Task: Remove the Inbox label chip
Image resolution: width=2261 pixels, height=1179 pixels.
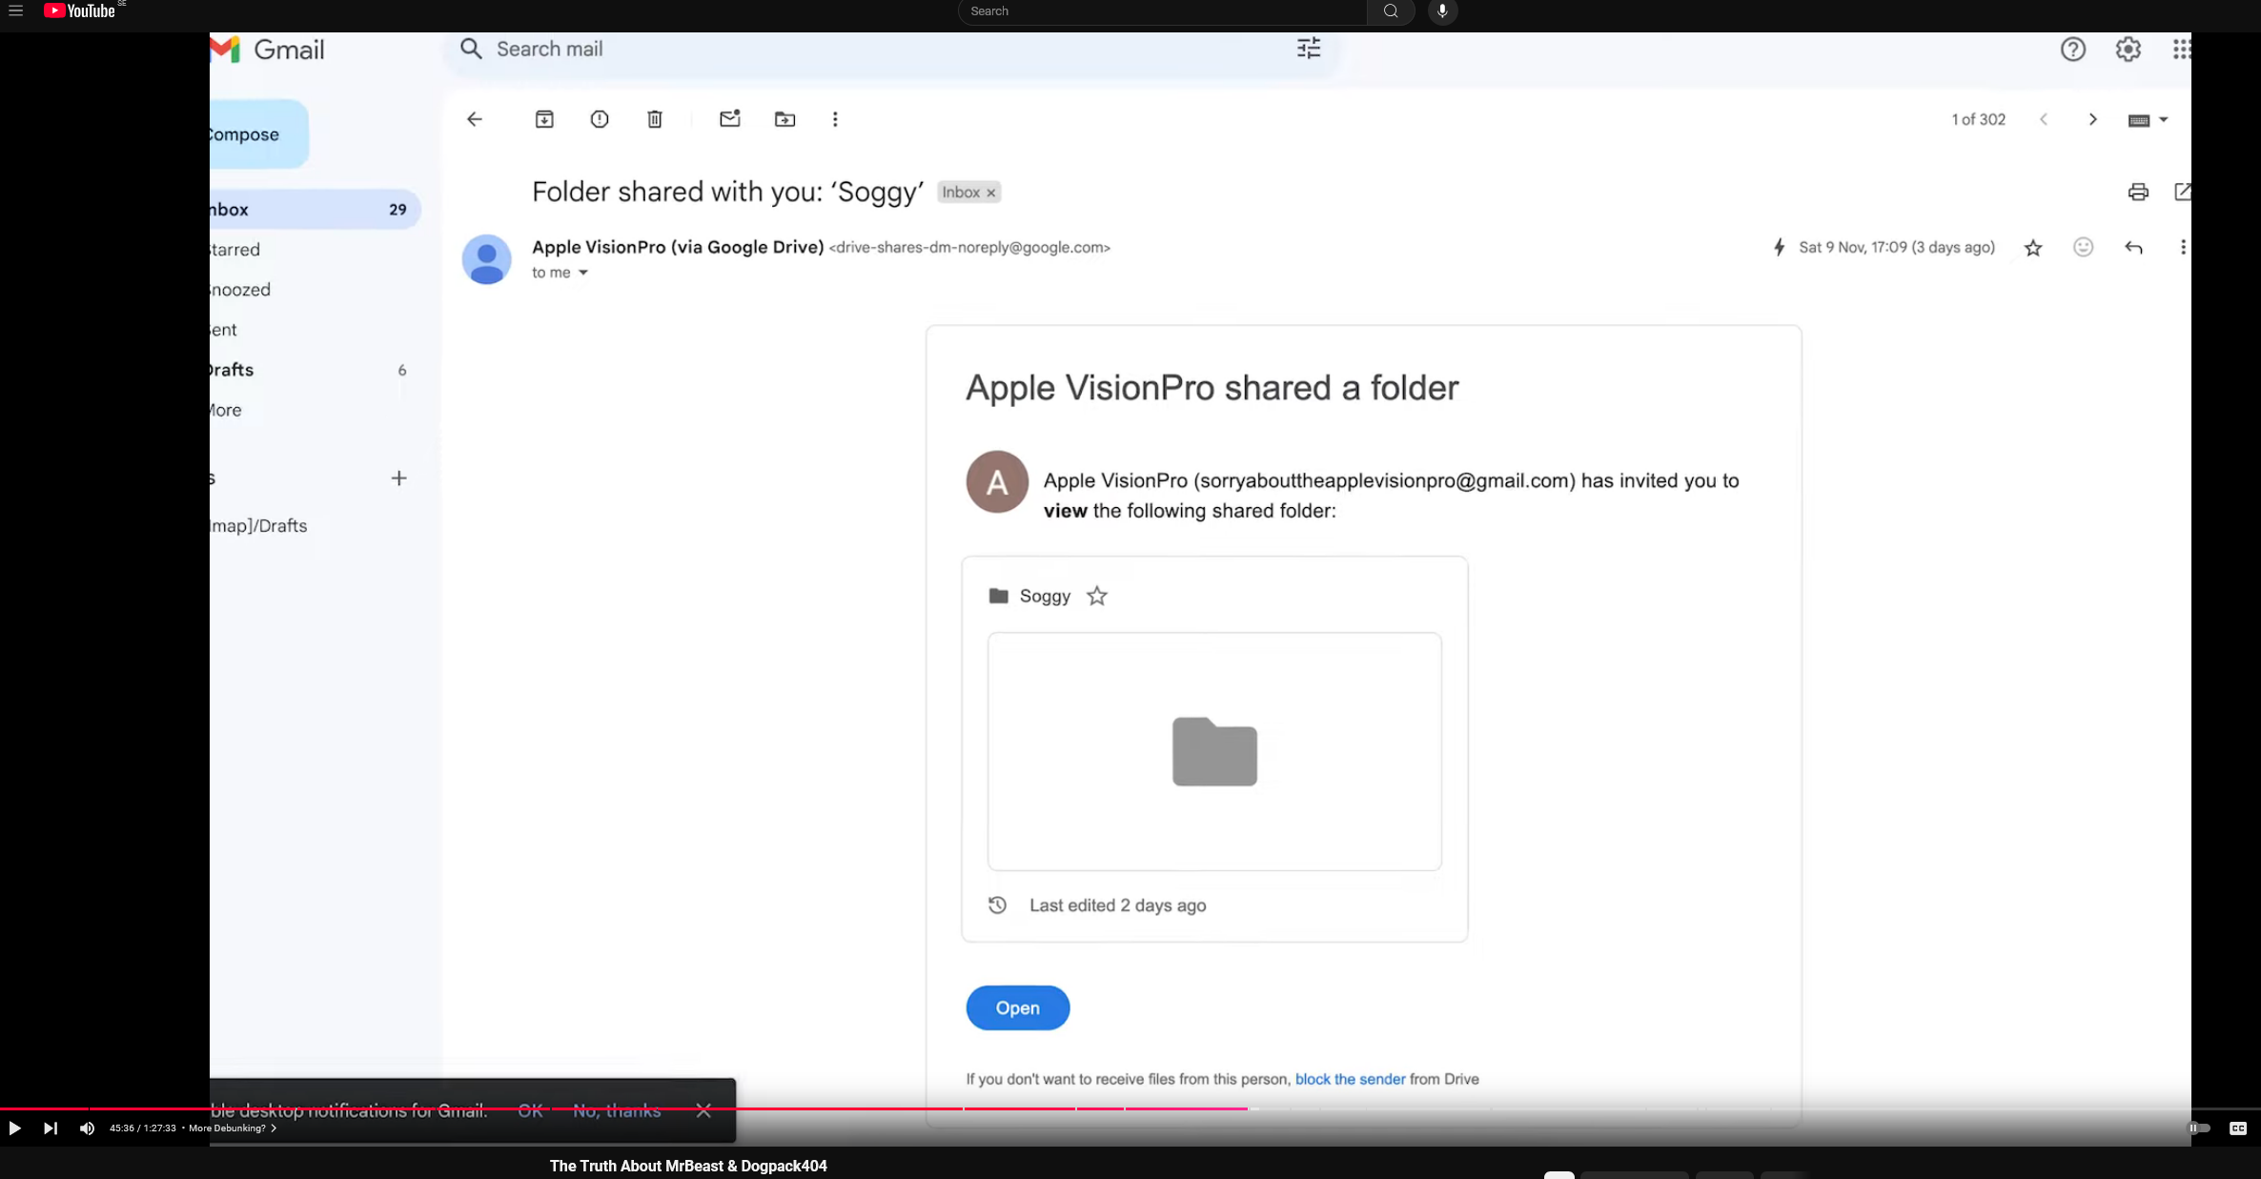Action: [x=991, y=193]
